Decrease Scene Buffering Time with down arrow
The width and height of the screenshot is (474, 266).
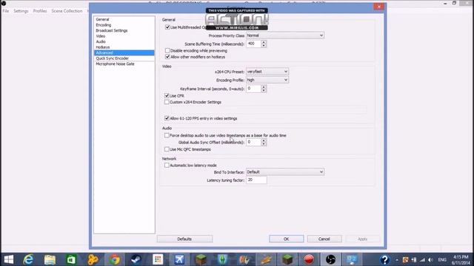(264, 46)
